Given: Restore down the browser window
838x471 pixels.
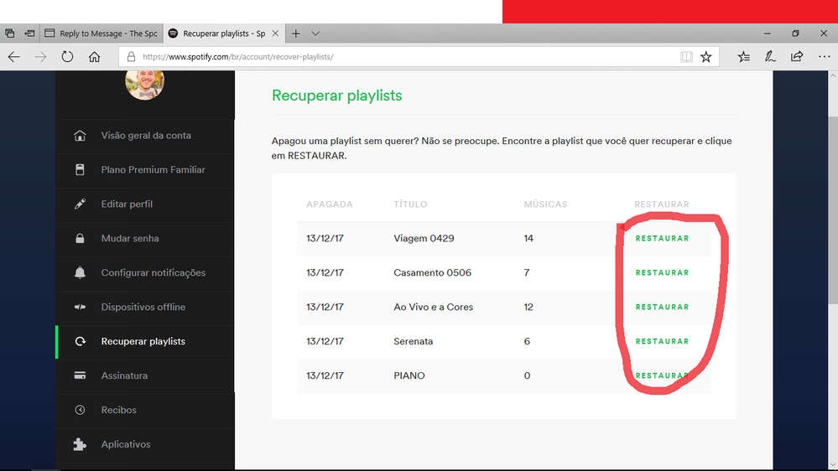Looking at the screenshot, I should [795, 34].
